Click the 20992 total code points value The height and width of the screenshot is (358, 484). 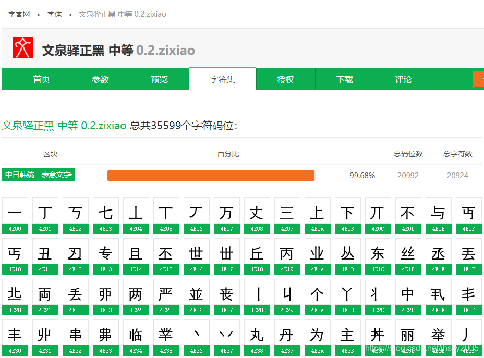point(408,176)
